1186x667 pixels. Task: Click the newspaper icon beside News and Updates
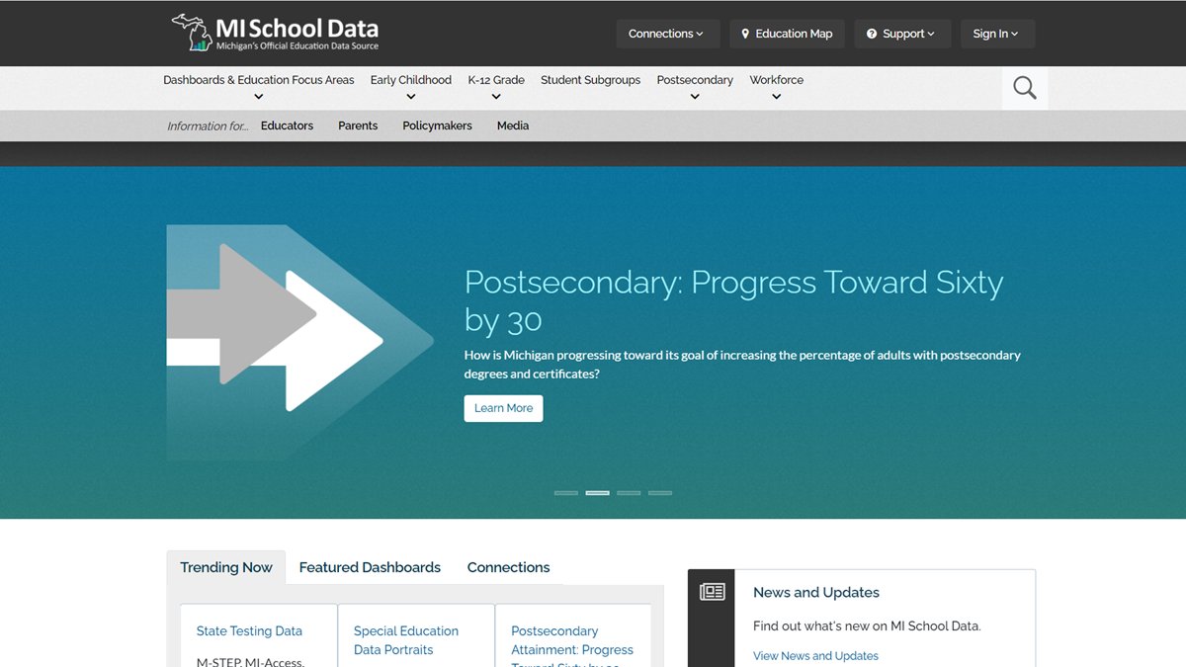pyautogui.click(x=712, y=592)
